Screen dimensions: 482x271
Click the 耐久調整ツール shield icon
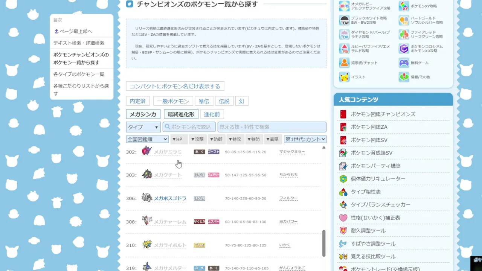(x=343, y=230)
